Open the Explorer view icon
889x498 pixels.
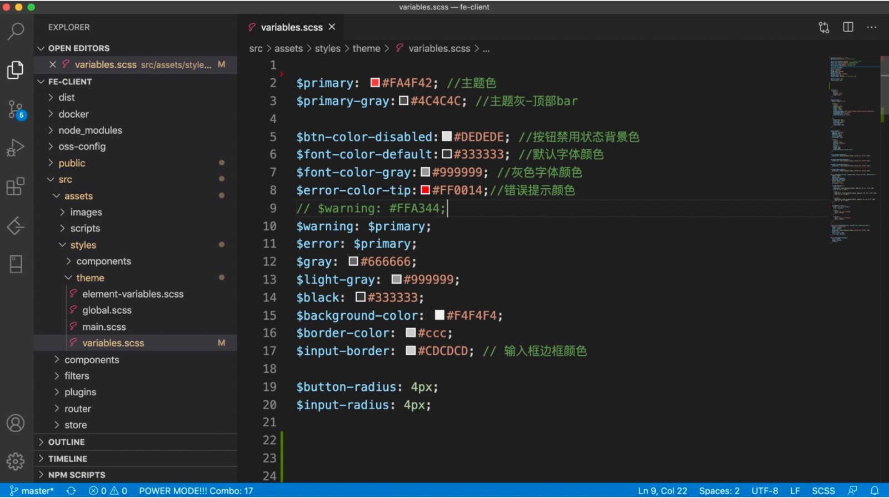pyautogui.click(x=16, y=70)
